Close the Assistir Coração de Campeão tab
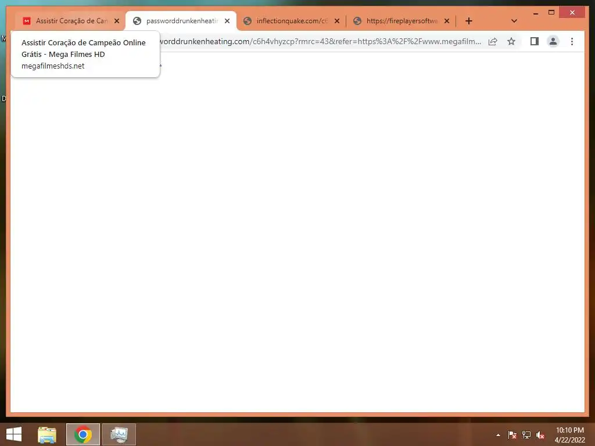The image size is (595, 446). (117, 21)
